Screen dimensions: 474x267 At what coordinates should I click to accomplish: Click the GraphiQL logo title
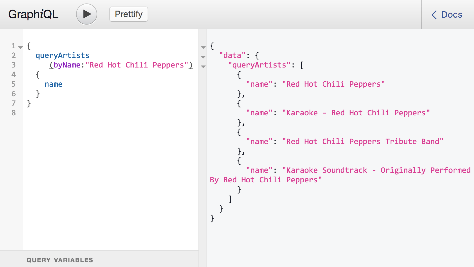click(x=33, y=14)
